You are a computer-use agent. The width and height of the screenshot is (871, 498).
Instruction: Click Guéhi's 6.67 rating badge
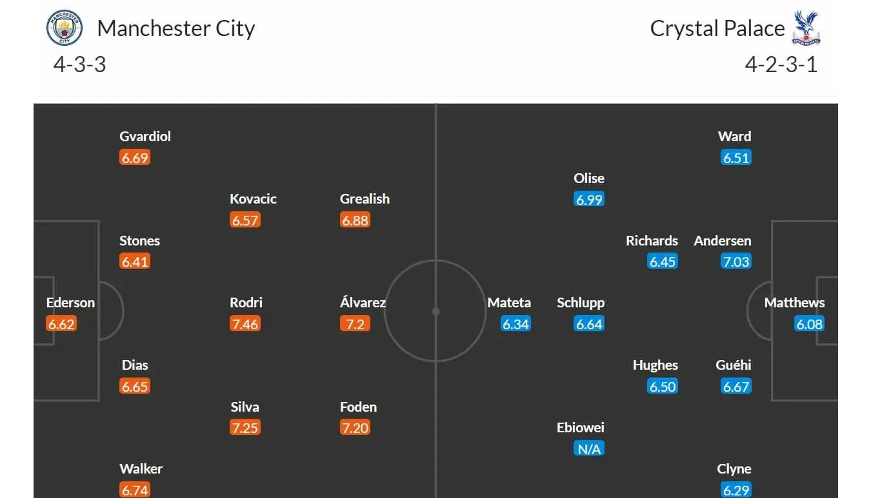pyautogui.click(x=736, y=387)
